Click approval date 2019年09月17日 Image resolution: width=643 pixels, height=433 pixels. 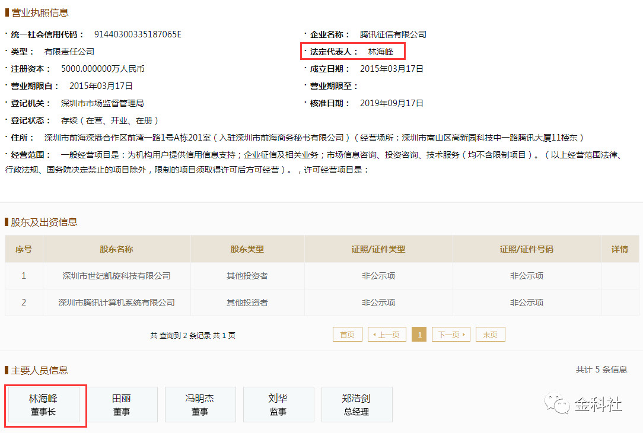tap(391, 103)
